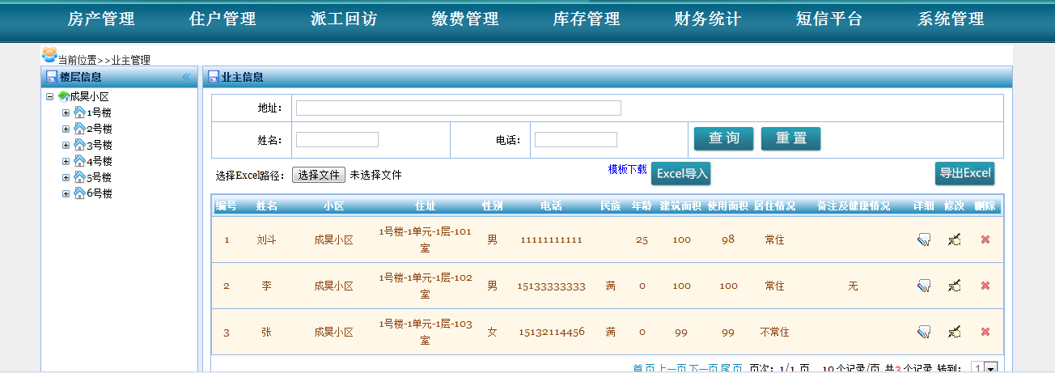Click the address 1号楼-1单元-1层-102室
This screenshot has width=1055, height=373.
(x=425, y=286)
